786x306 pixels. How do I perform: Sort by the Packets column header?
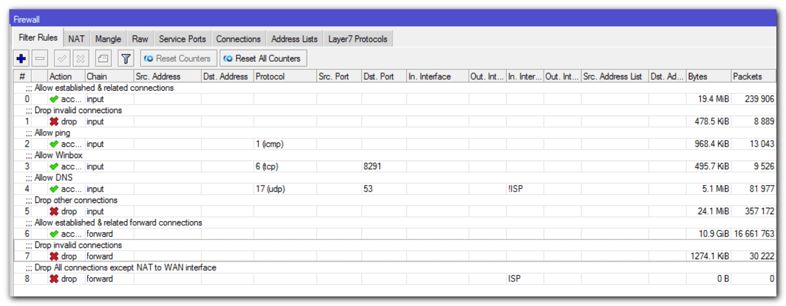[755, 76]
